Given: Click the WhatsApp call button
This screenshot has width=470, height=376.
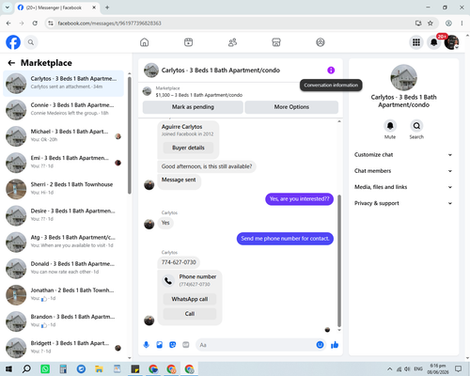Looking at the screenshot, I should click(x=190, y=299).
